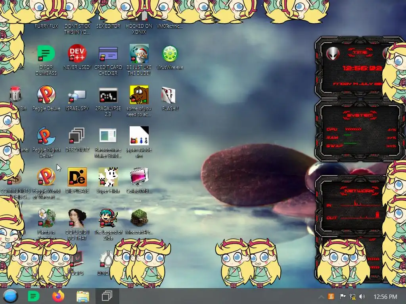Open the Recycle Bin trash can icon

(15, 93)
